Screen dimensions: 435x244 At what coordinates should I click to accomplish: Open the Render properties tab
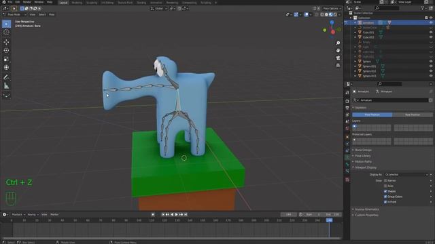click(347, 101)
